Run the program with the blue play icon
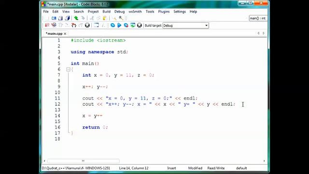309x174 pixels. [119, 25]
